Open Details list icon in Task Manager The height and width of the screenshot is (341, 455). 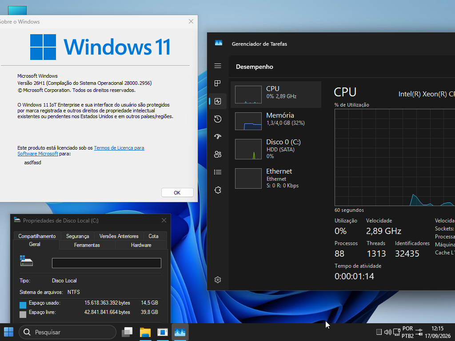218,172
